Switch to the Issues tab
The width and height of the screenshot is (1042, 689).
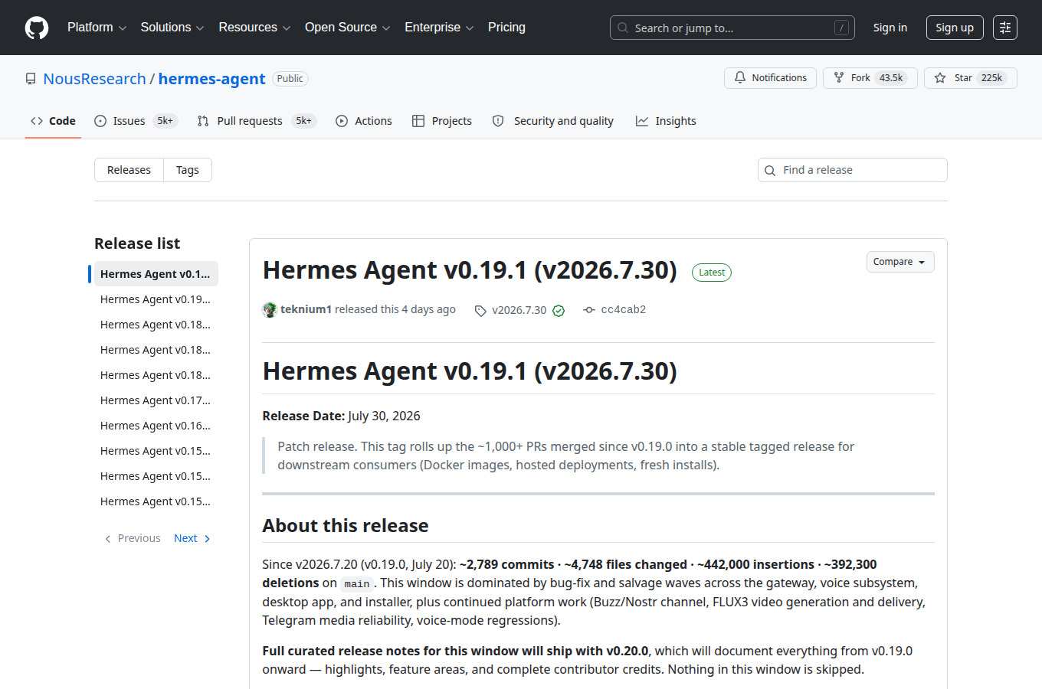(136, 121)
